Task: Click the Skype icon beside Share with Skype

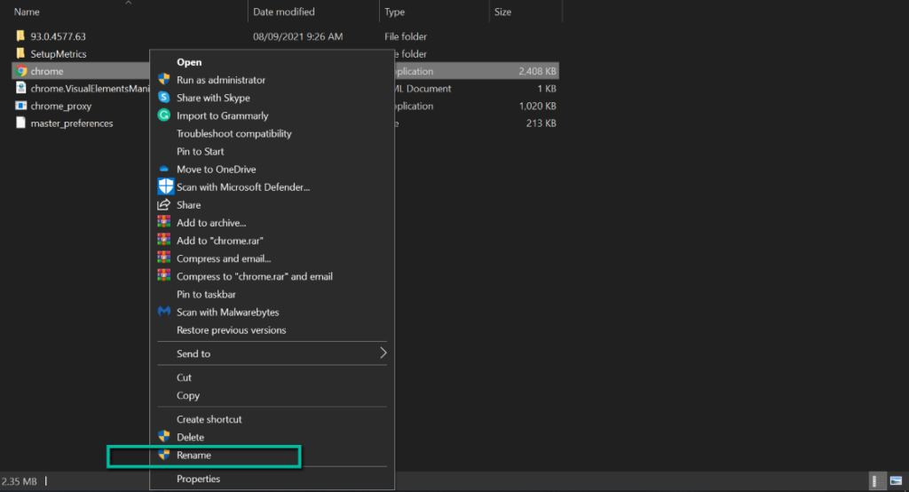Action: point(163,98)
